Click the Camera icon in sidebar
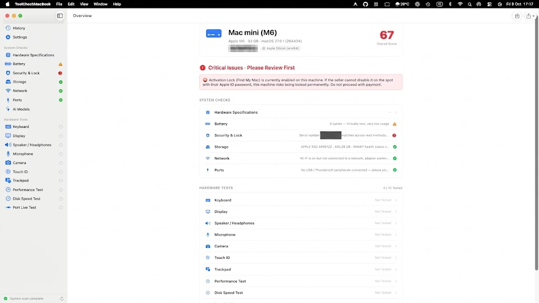Screen dimensions: 539x303 pyautogui.click(x=8, y=163)
